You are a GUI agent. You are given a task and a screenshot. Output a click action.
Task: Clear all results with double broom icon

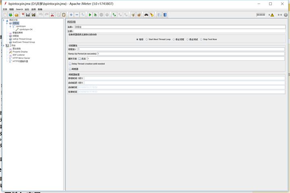tap(139, 15)
